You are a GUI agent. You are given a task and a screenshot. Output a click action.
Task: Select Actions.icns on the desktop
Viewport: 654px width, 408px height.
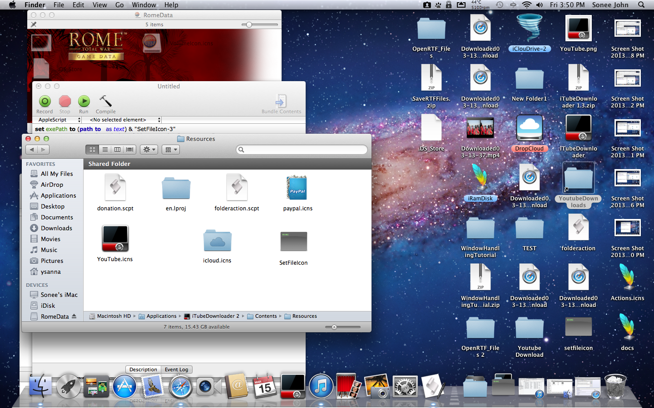[x=628, y=282]
